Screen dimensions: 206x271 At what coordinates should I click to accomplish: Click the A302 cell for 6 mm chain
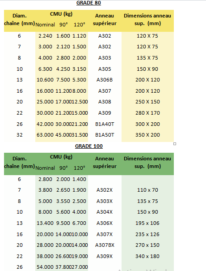tap(105, 36)
